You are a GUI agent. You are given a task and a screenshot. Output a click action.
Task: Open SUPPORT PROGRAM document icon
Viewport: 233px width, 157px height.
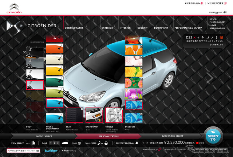point(137,143)
